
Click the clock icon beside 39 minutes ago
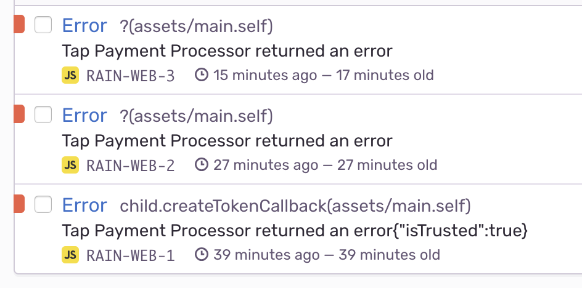pyautogui.click(x=202, y=254)
